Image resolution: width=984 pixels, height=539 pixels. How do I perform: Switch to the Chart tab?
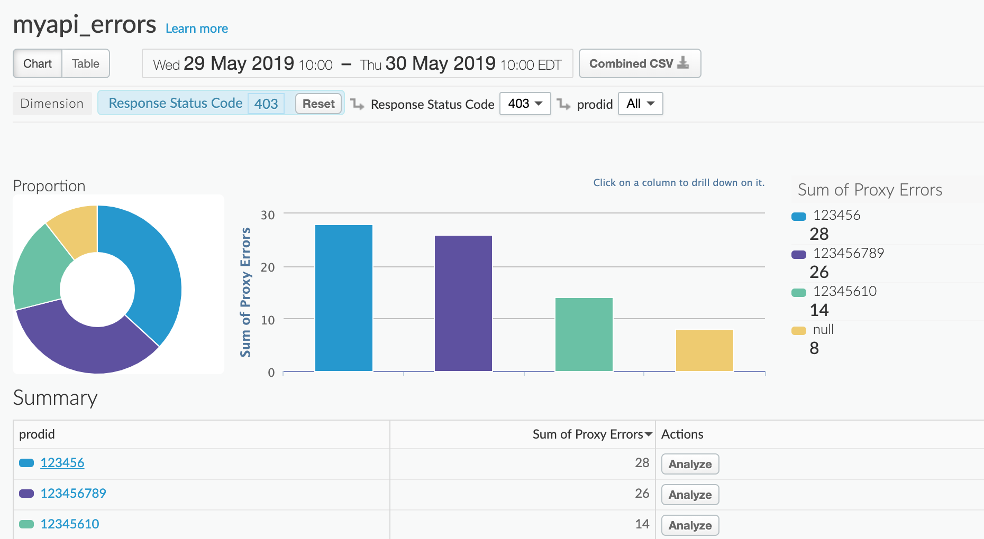38,64
